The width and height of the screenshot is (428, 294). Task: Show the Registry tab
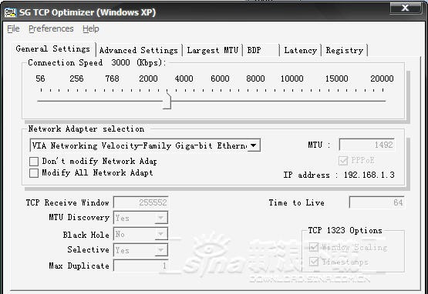(x=345, y=50)
